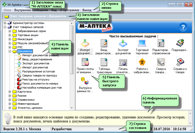This screenshot has width=195, height=133.
Task: Expand the Картотека folder node
Action: (x=10, y=92)
